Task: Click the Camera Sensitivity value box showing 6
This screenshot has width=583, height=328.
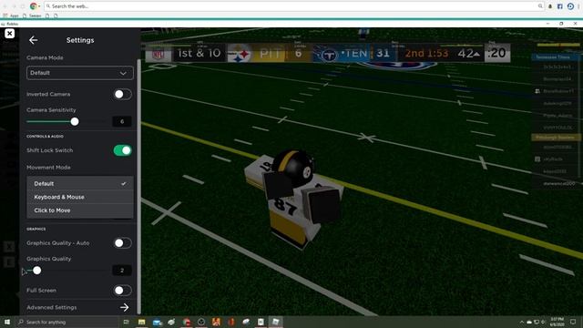Action: pyautogui.click(x=122, y=121)
